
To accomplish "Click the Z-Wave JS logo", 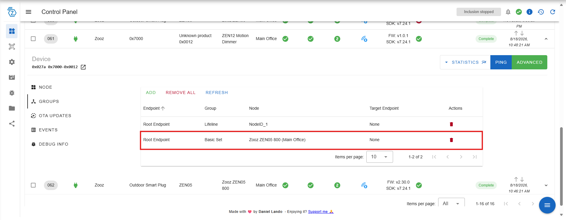I will (12, 12).
